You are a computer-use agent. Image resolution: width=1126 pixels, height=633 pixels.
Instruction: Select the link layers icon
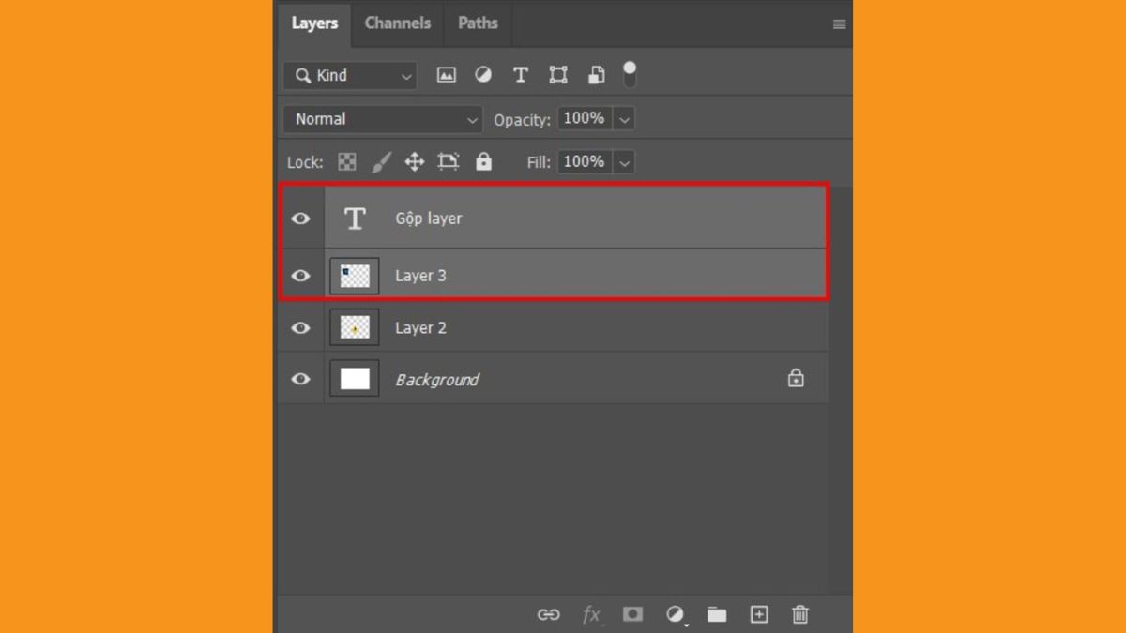click(549, 614)
